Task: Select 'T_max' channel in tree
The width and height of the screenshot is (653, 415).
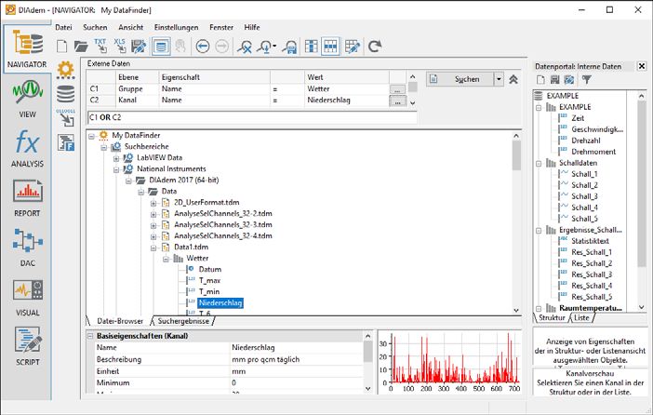Action: click(x=209, y=281)
